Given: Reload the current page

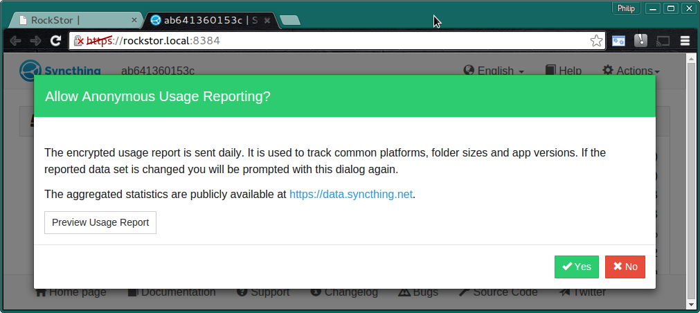Looking at the screenshot, I should 56,41.
